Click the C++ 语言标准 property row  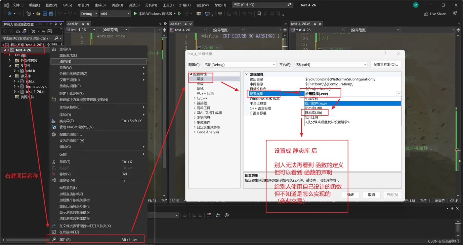[x=322, y=108]
